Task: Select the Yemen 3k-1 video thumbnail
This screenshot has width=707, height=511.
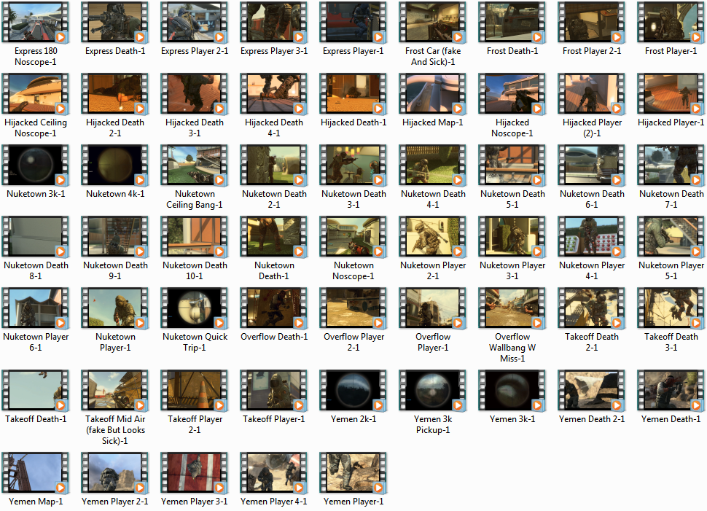Action: tap(512, 390)
